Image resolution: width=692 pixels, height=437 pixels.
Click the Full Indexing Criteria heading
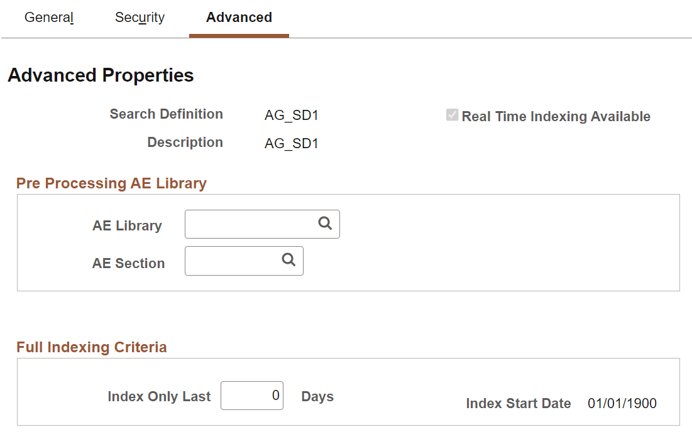[92, 347]
